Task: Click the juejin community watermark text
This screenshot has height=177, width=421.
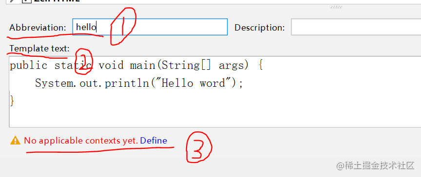Action: (375, 166)
